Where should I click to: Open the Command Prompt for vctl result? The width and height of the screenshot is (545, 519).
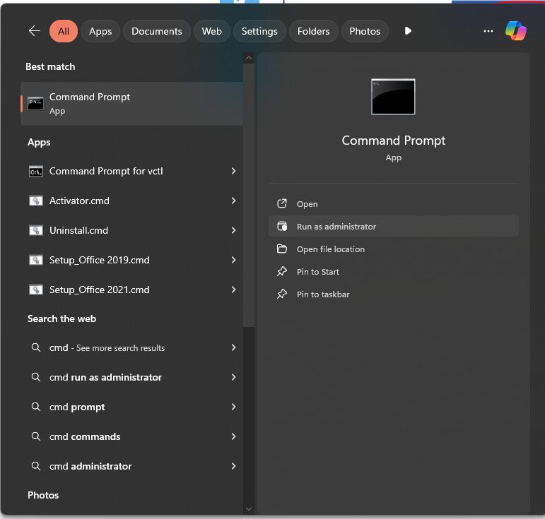(131, 171)
